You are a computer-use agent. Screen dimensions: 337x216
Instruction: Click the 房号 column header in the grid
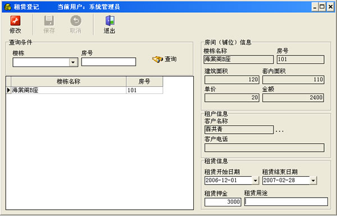(x=144, y=81)
